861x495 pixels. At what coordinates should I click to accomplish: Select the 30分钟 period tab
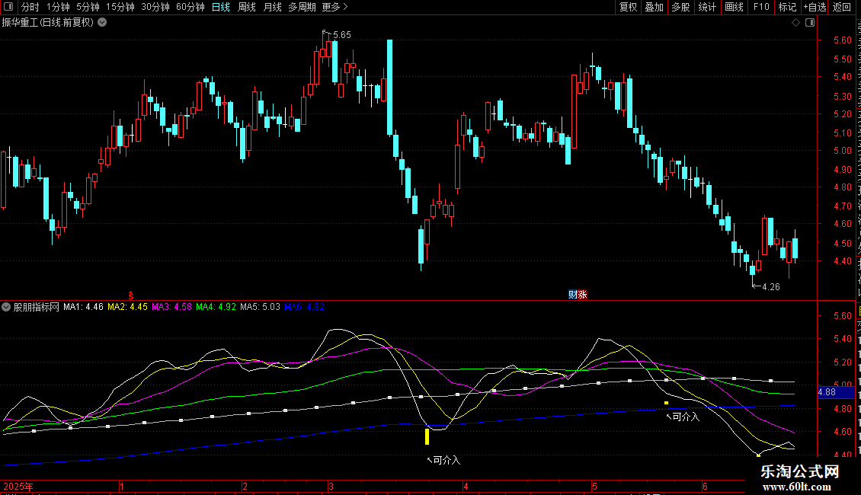tap(155, 7)
